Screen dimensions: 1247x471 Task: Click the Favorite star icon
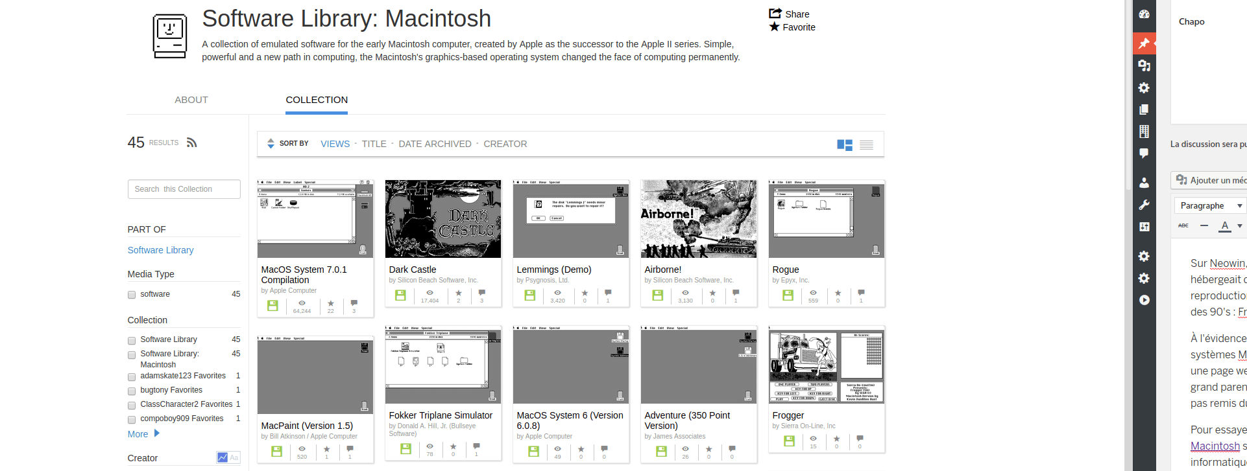pyautogui.click(x=775, y=27)
